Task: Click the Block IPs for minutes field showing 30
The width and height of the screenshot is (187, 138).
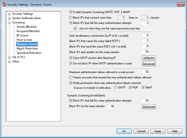Action: point(111,106)
